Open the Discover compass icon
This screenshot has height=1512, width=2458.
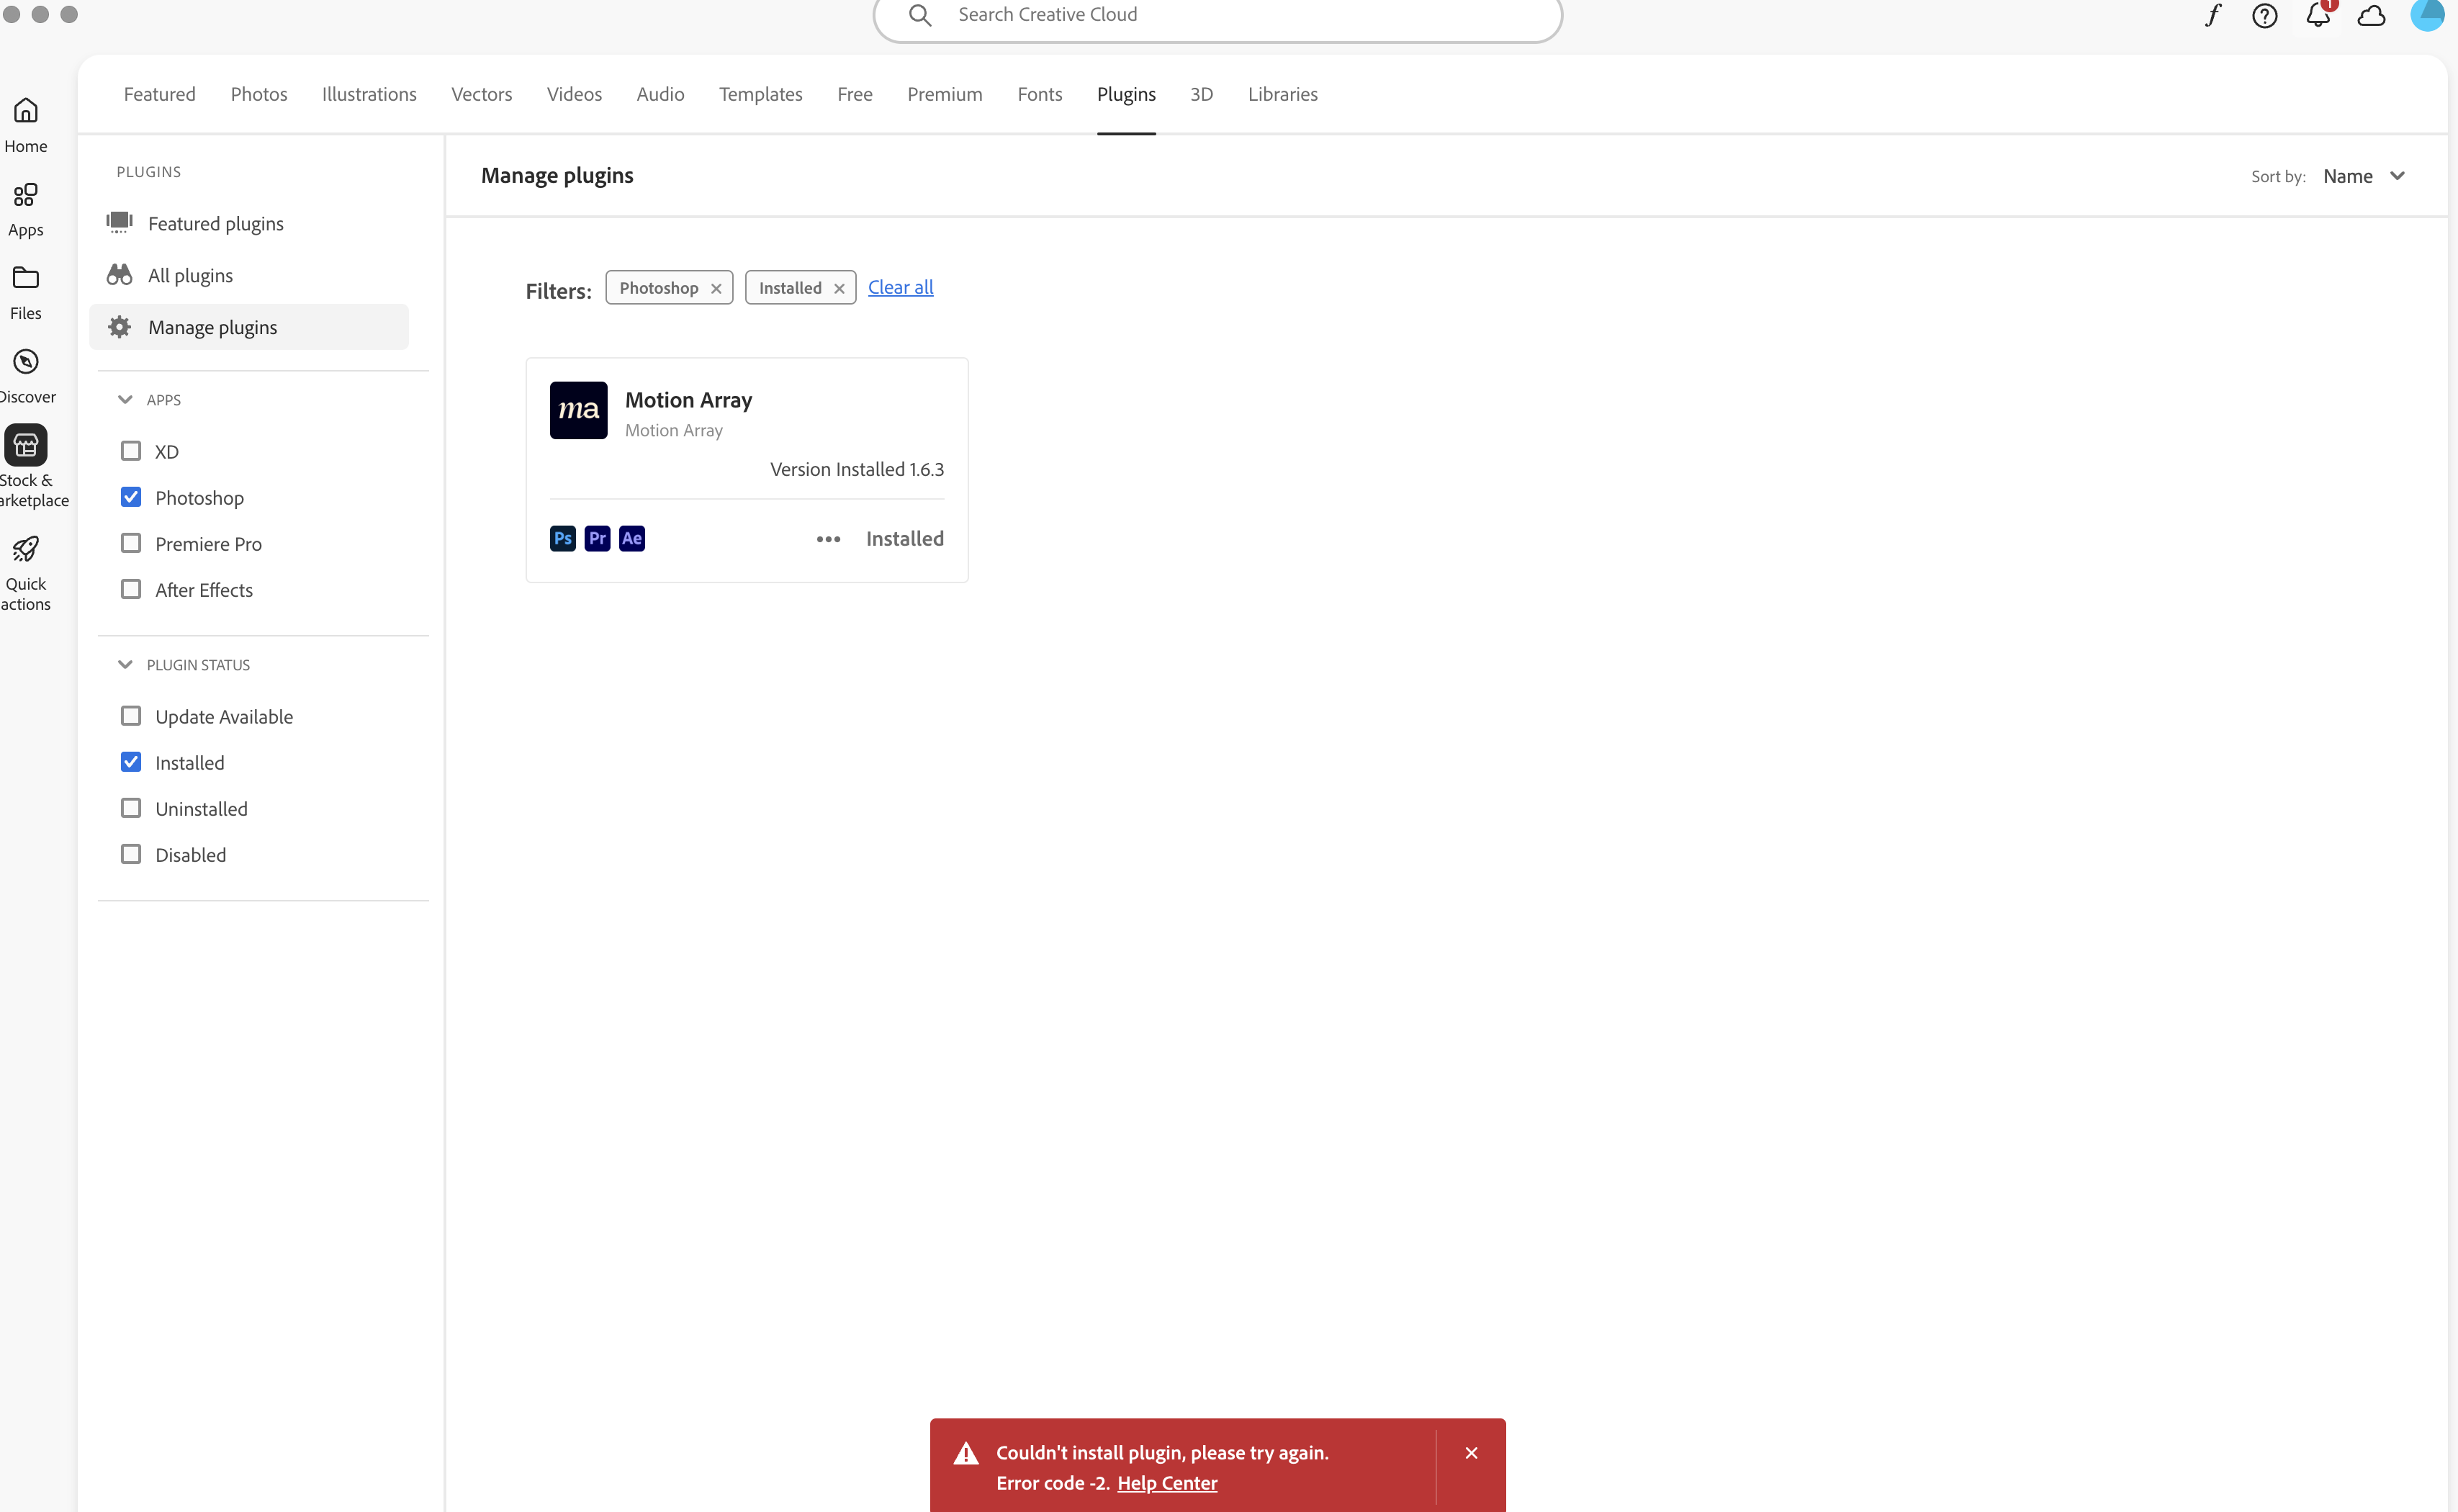[26, 361]
